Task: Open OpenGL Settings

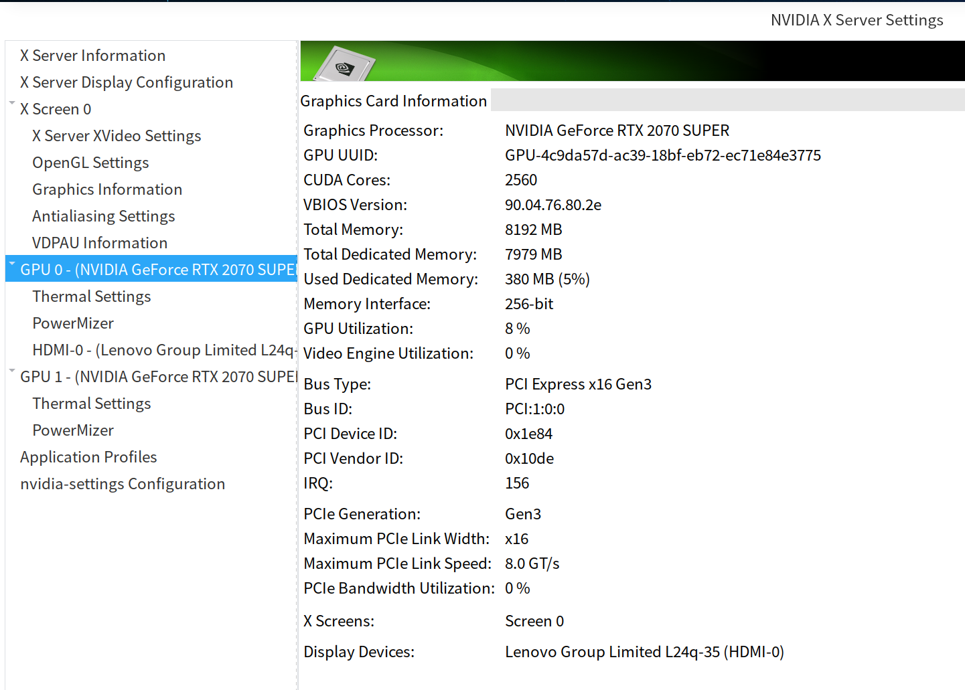Action: pos(90,163)
